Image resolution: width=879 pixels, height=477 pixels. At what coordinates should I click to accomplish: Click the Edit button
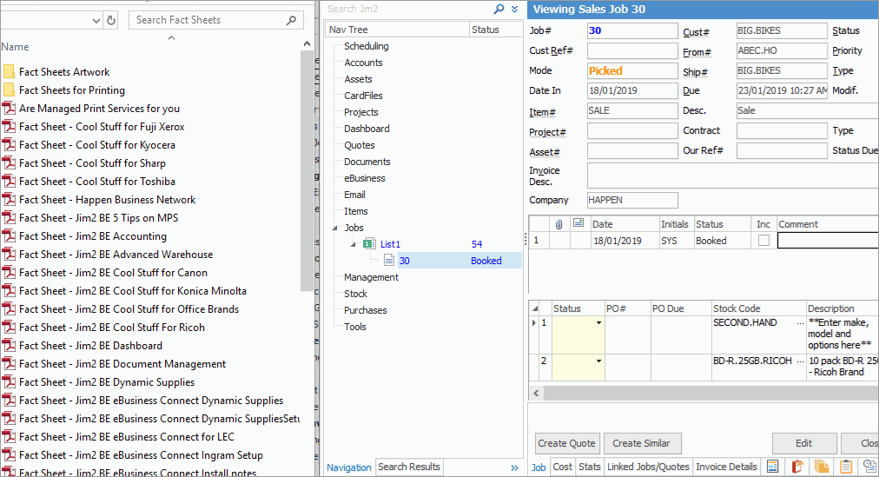click(x=803, y=443)
